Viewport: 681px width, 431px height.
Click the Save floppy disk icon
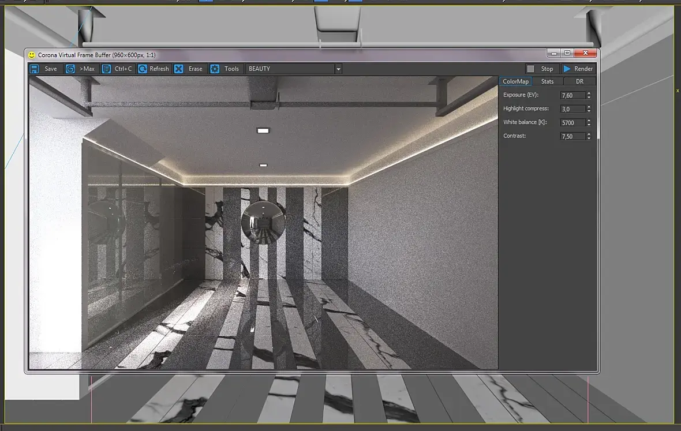click(x=35, y=69)
